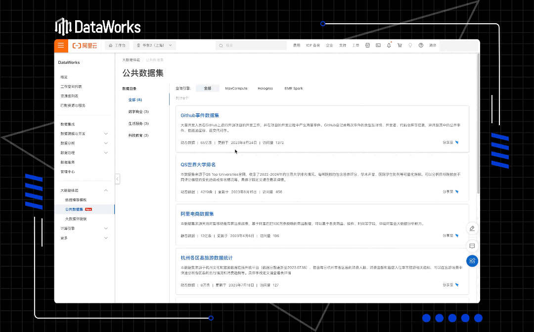
Task: Click the pencil edit icon on the right edge
Action: pyautogui.click(x=472, y=229)
